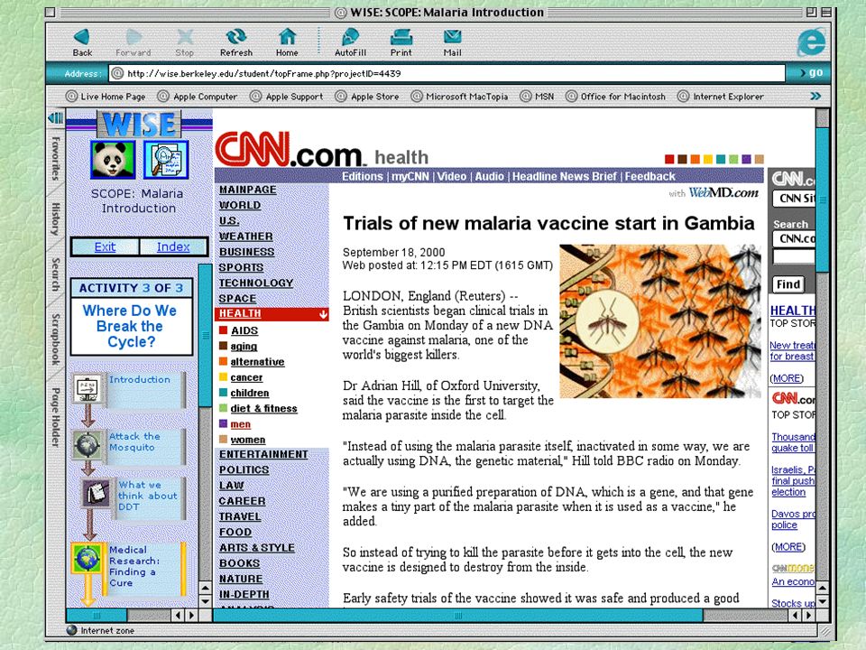Open the Microsoft MacTopia favorite
866x650 pixels.
(459, 97)
